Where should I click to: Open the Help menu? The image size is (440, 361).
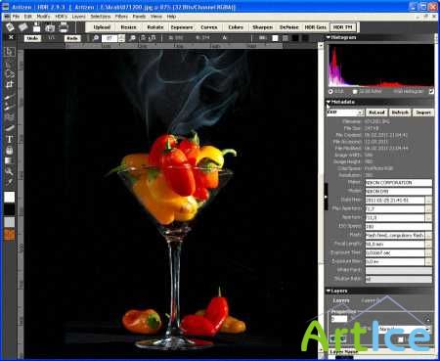pyautogui.click(x=171, y=17)
